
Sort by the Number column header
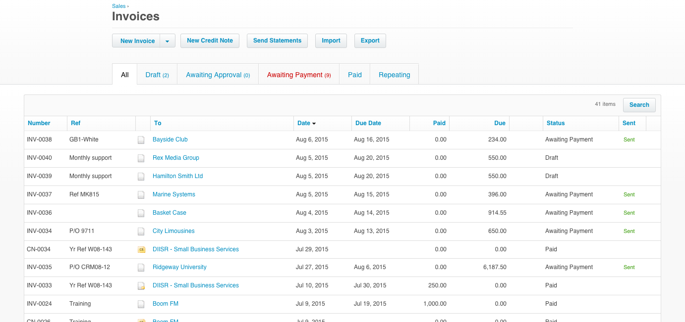[39, 123]
